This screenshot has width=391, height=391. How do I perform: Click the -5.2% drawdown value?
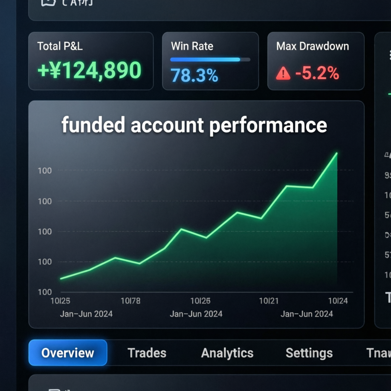point(317,73)
